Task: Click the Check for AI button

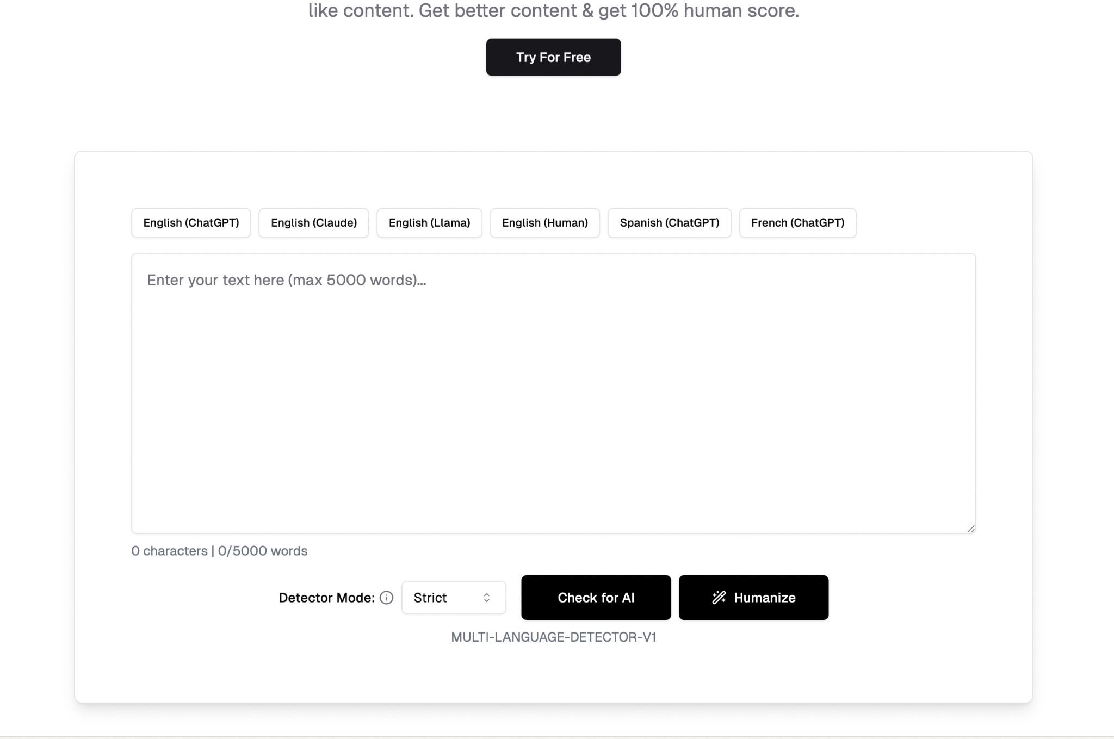Action: tap(596, 598)
